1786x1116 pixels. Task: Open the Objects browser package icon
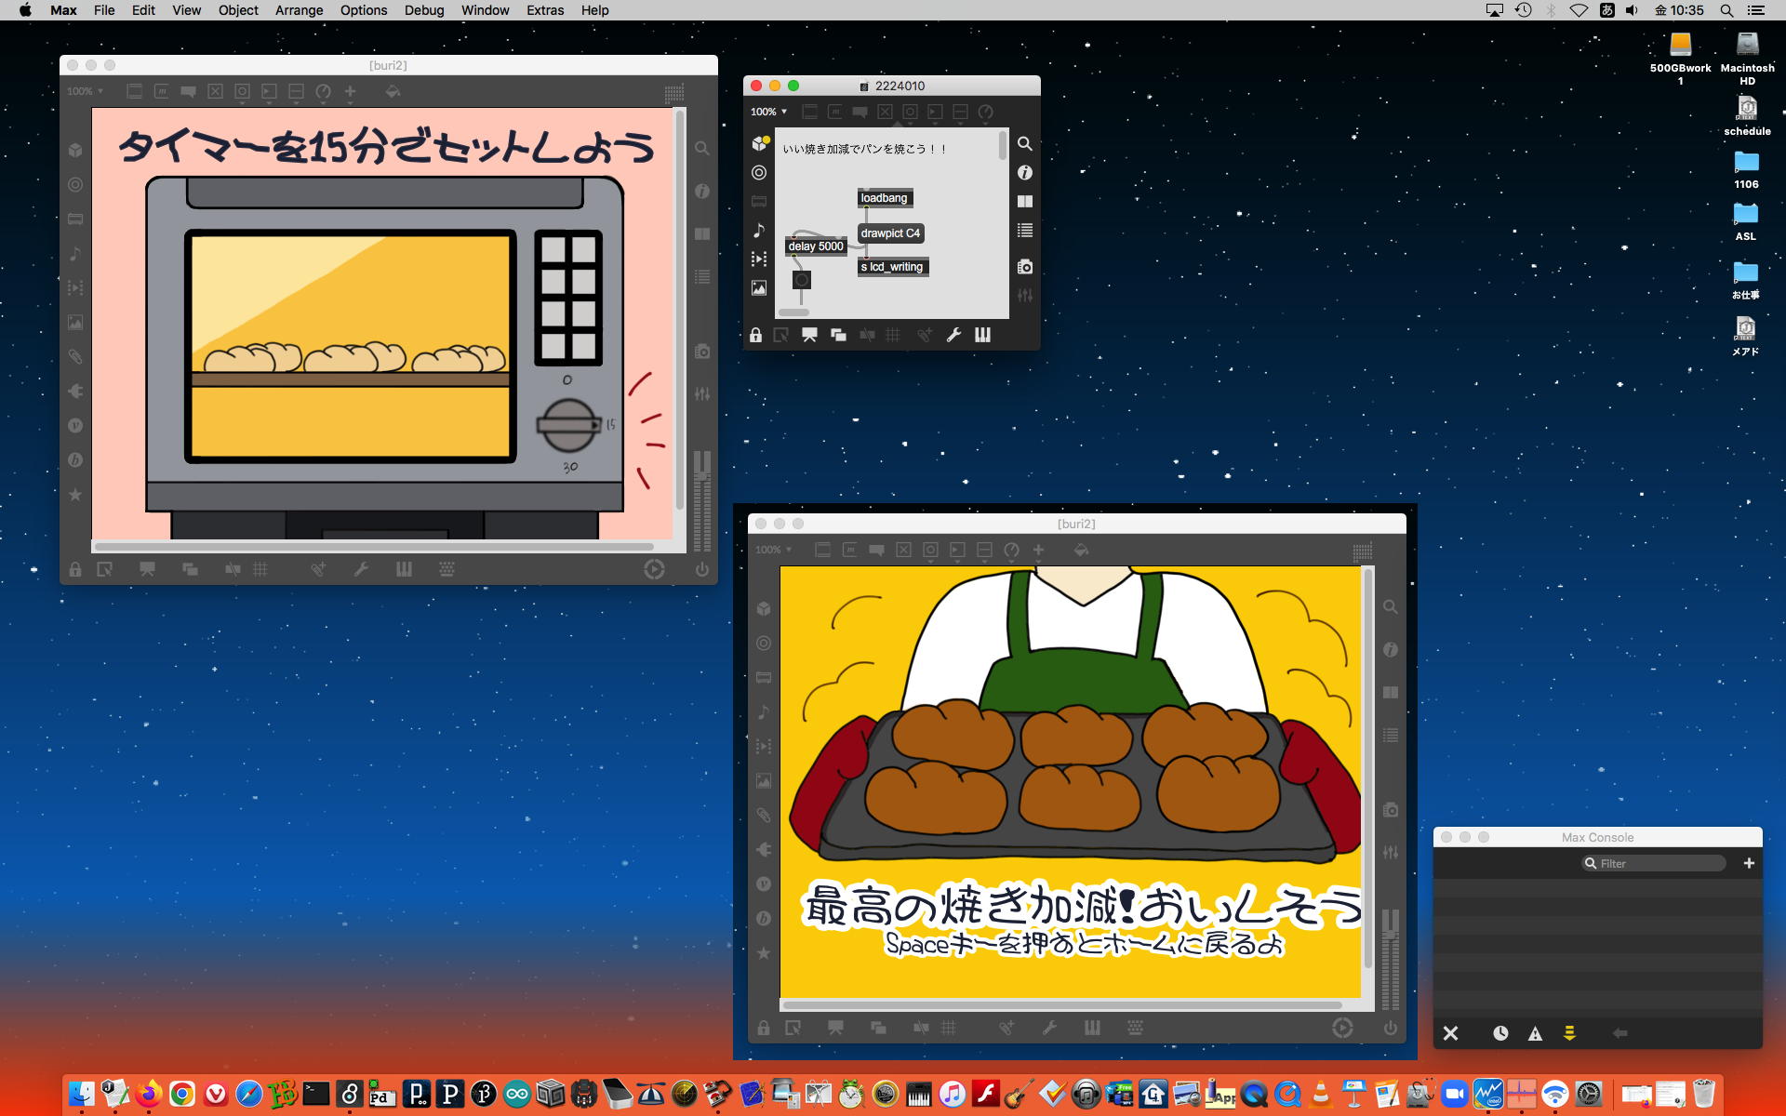click(x=759, y=143)
